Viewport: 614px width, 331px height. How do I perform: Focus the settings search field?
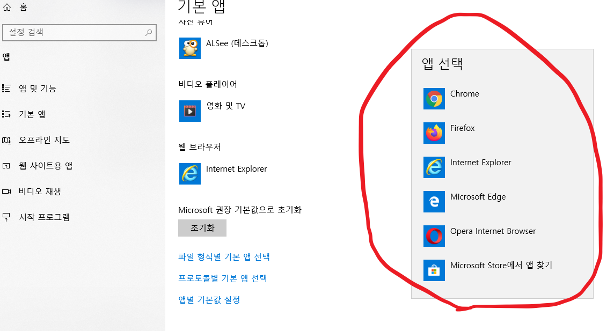[79, 33]
